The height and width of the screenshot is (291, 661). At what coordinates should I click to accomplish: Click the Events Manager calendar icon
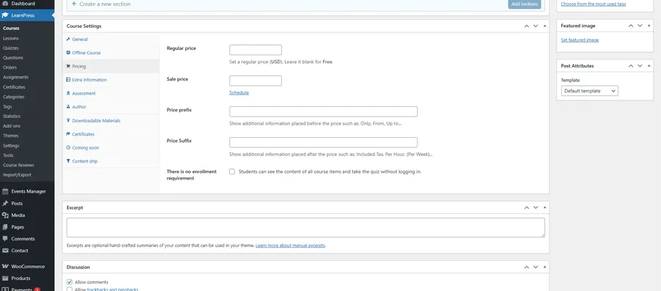click(5, 191)
